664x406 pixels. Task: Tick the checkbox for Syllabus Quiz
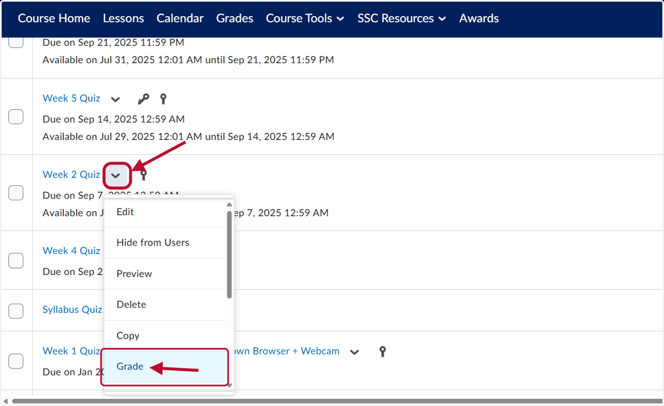pos(16,311)
